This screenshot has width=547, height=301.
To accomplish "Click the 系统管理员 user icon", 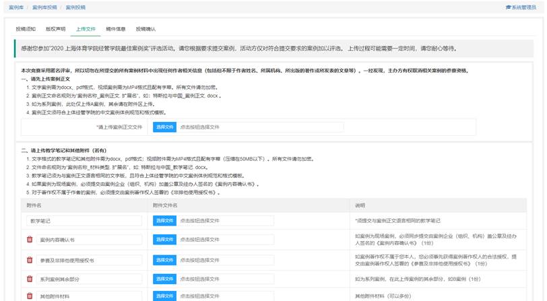I will [x=508, y=7].
